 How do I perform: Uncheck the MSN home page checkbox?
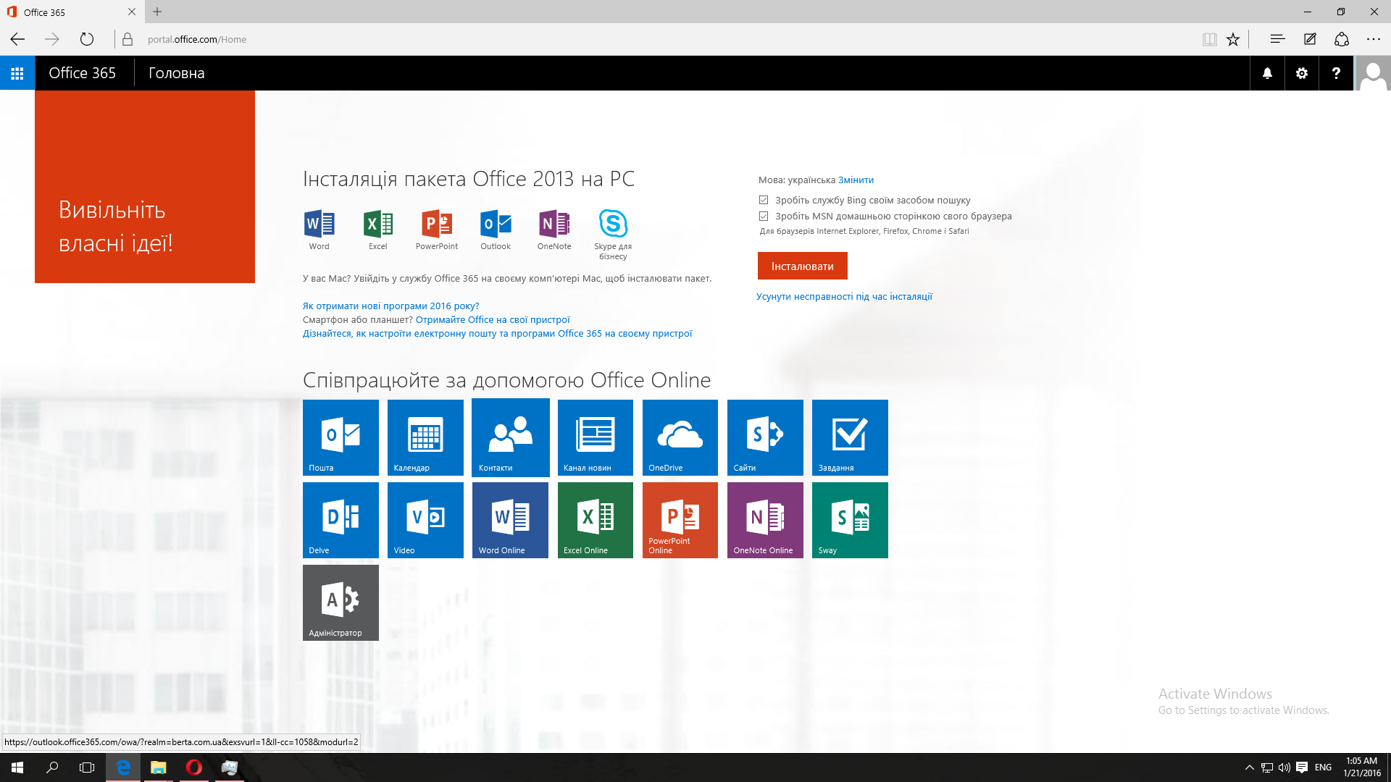[764, 216]
